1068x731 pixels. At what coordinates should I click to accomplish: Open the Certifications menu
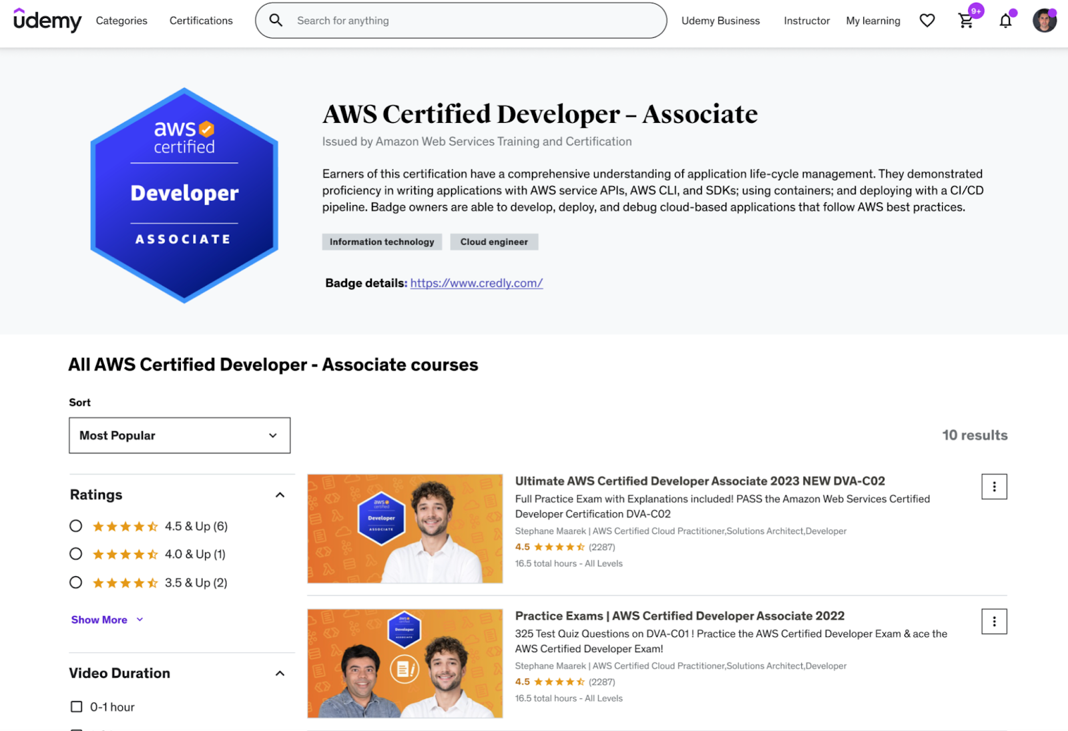tap(201, 21)
